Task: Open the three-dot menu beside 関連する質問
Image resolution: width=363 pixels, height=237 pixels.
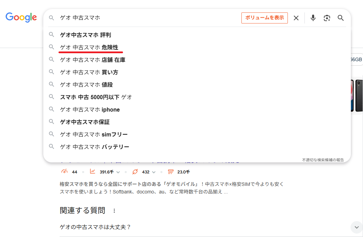Action: pos(114,210)
